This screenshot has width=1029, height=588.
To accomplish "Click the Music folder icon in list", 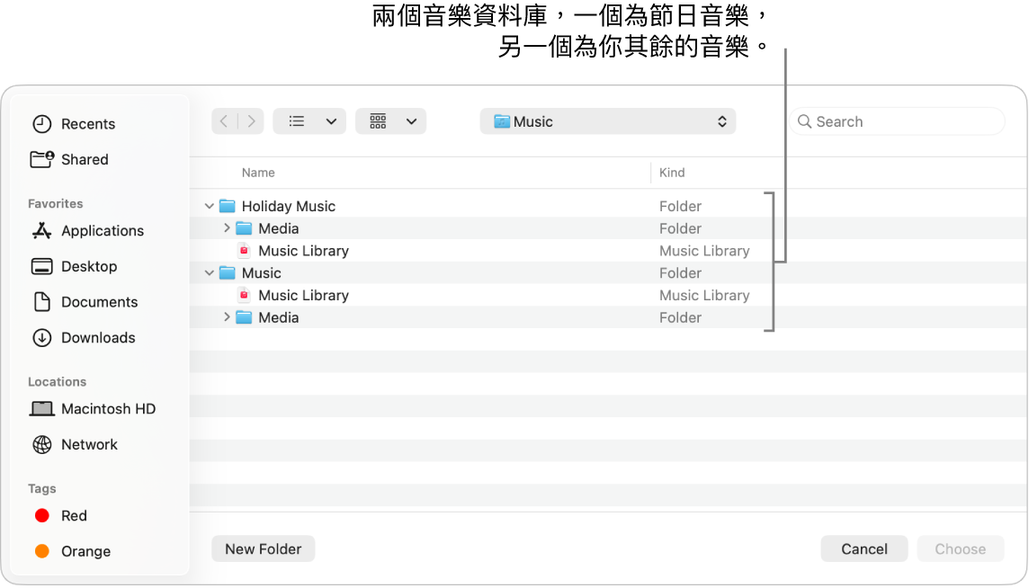I will click(x=227, y=273).
